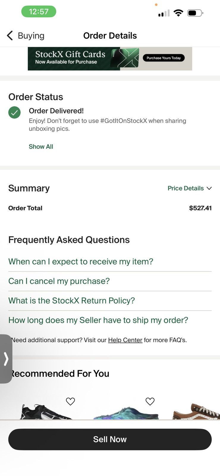This screenshot has width=220, height=476.
Task: Show all order status steps
Action: [41, 147]
